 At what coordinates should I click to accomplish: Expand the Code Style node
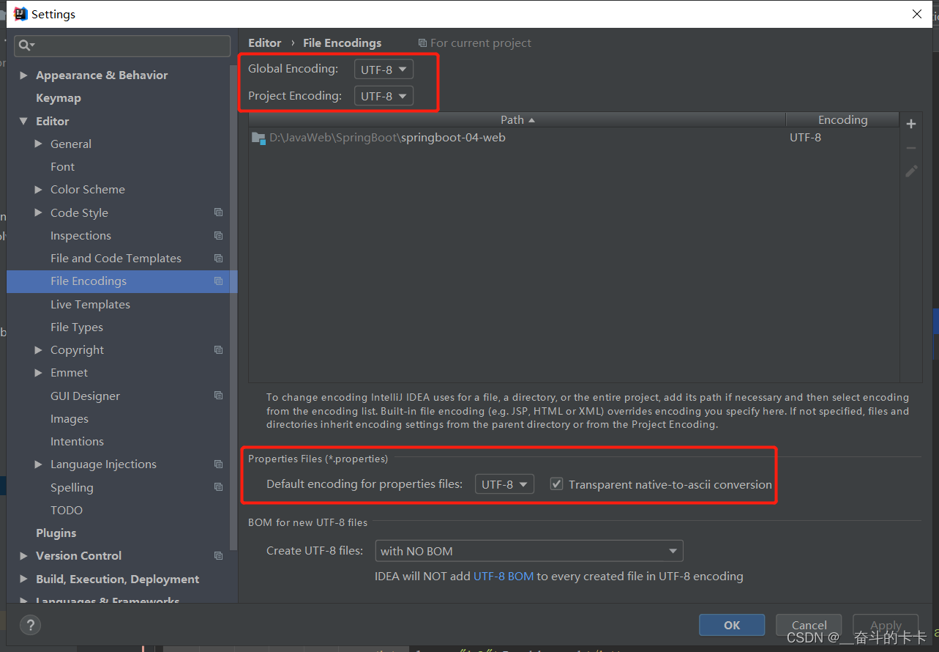tap(39, 212)
